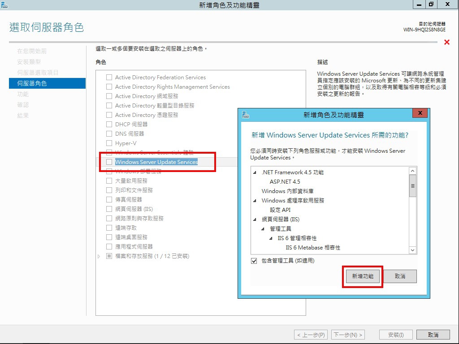
Task: Check 列印和文件服務 role
Action: coord(109,190)
